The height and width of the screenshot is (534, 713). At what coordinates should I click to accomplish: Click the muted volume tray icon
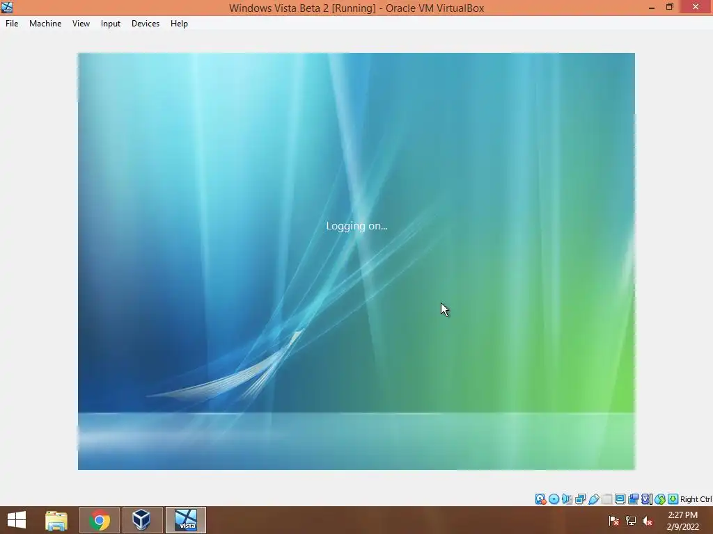pyautogui.click(x=648, y=521)
